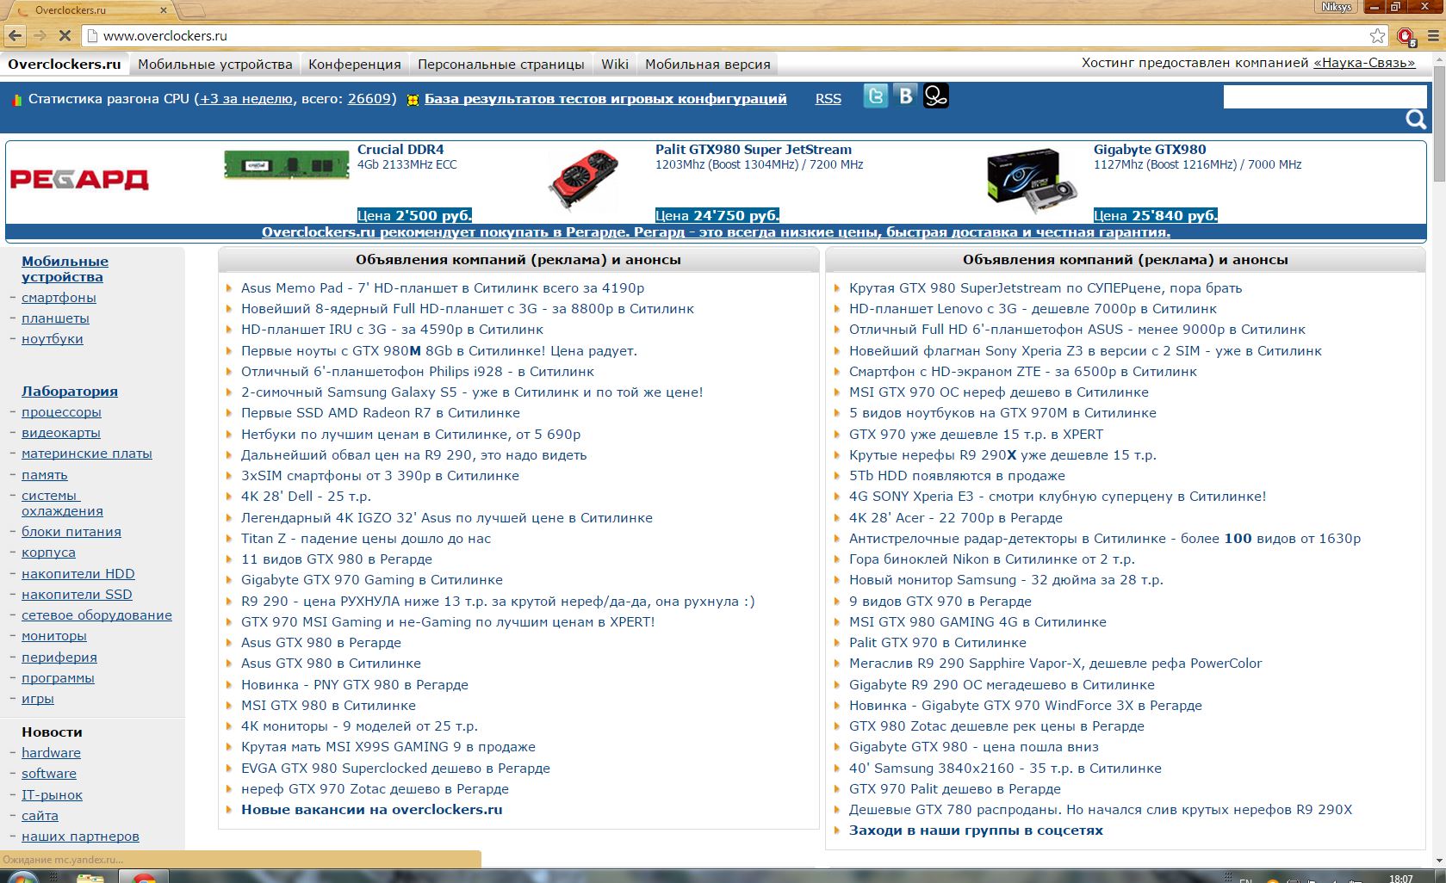Open the Chrome menu button
Screen dimensions: 1446x883
tap(1433, 36)
